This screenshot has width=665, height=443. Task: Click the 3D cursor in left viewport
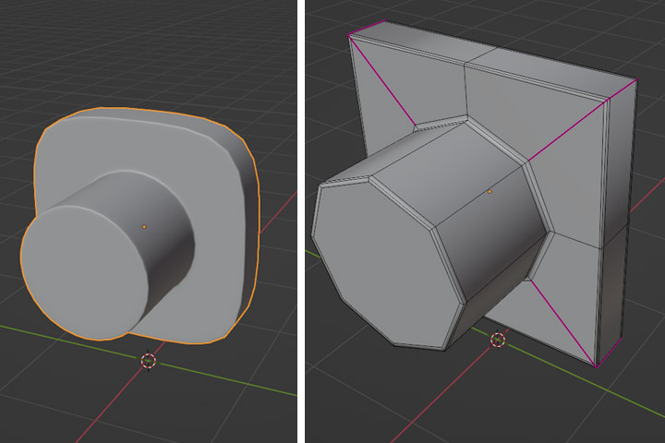tap(149, 361)
